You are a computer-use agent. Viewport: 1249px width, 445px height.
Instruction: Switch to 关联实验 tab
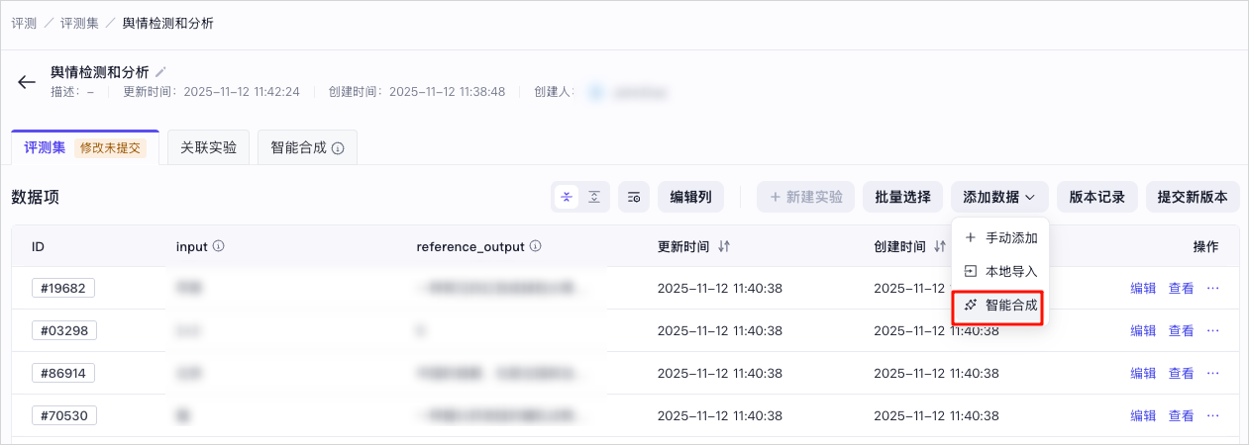coord(208,147)
